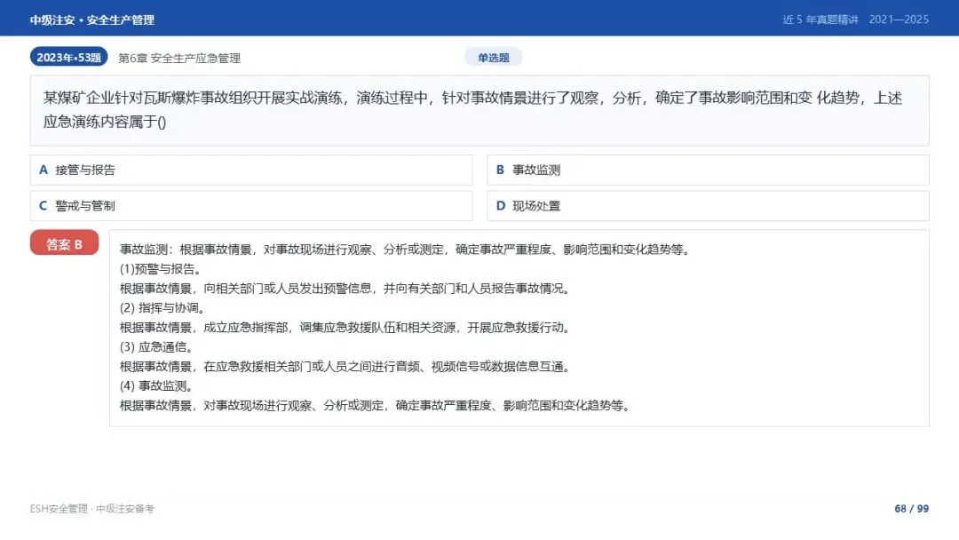959x540 pixels.
Task: Click the page indicator 68 / 99
Action: coord(911,509)
